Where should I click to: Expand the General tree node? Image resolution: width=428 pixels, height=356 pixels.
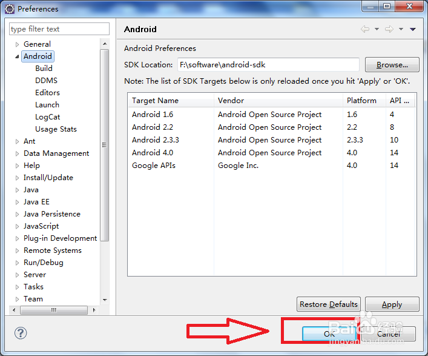pos(17,44)
